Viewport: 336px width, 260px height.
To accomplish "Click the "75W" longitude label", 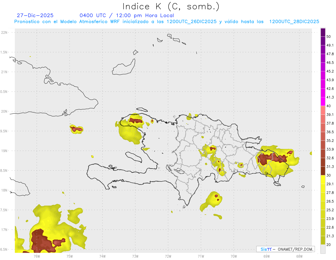I will pyautogui.click(x=70, y=256).
